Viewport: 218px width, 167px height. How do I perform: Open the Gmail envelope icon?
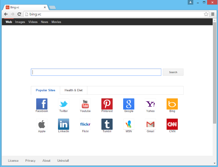click(x=150, y=124)
